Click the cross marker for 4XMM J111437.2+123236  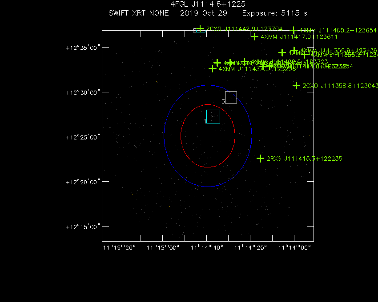213,69
